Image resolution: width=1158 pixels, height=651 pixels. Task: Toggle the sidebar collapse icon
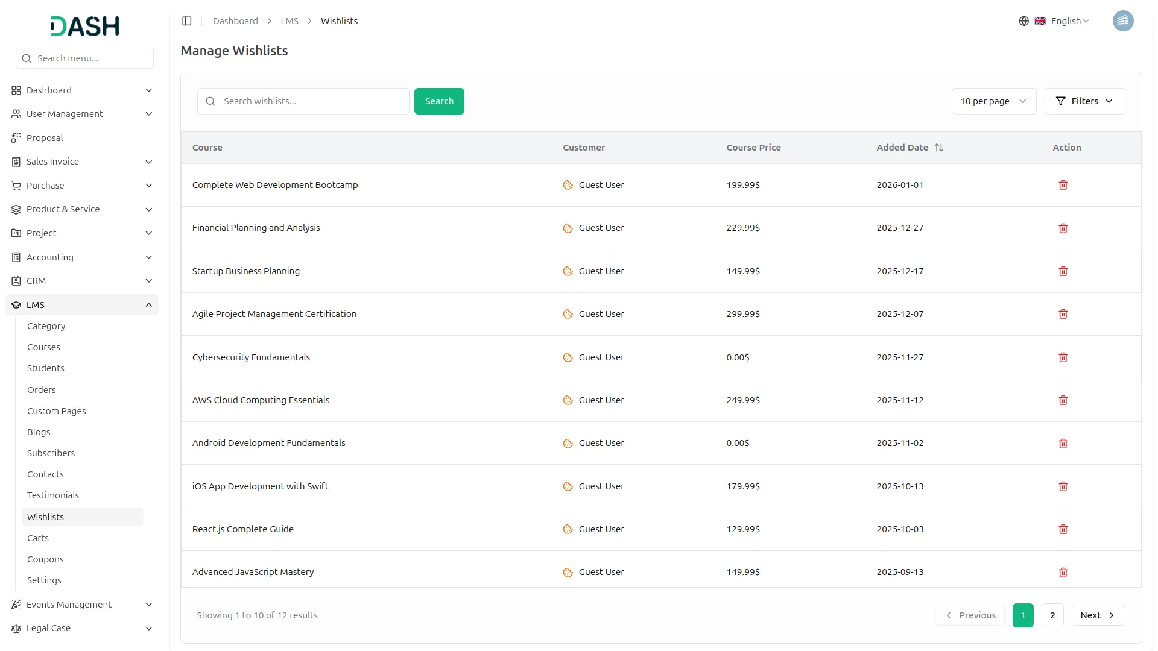(x=187, y=21)
